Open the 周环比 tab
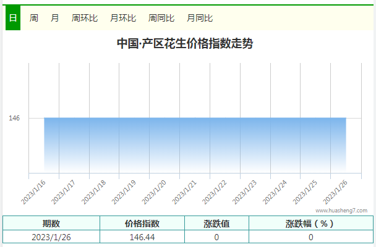Image resolution: width=376 pixels, height=247 pixels. tap(85, 18)
